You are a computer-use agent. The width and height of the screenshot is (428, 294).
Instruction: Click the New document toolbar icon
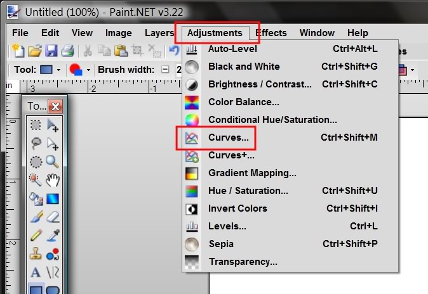[18, 51]
